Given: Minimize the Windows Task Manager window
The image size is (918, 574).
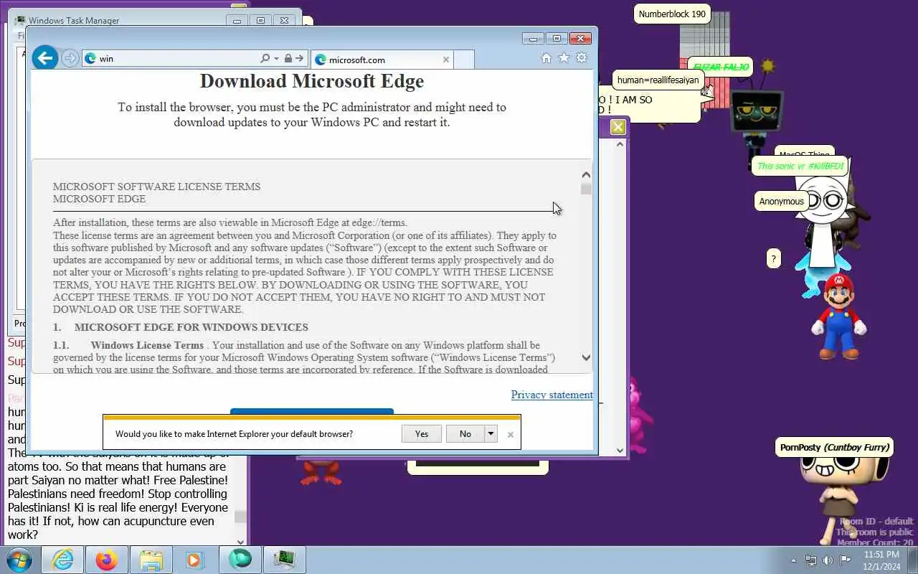Looking at the screenshot, I should pos(237,21).
